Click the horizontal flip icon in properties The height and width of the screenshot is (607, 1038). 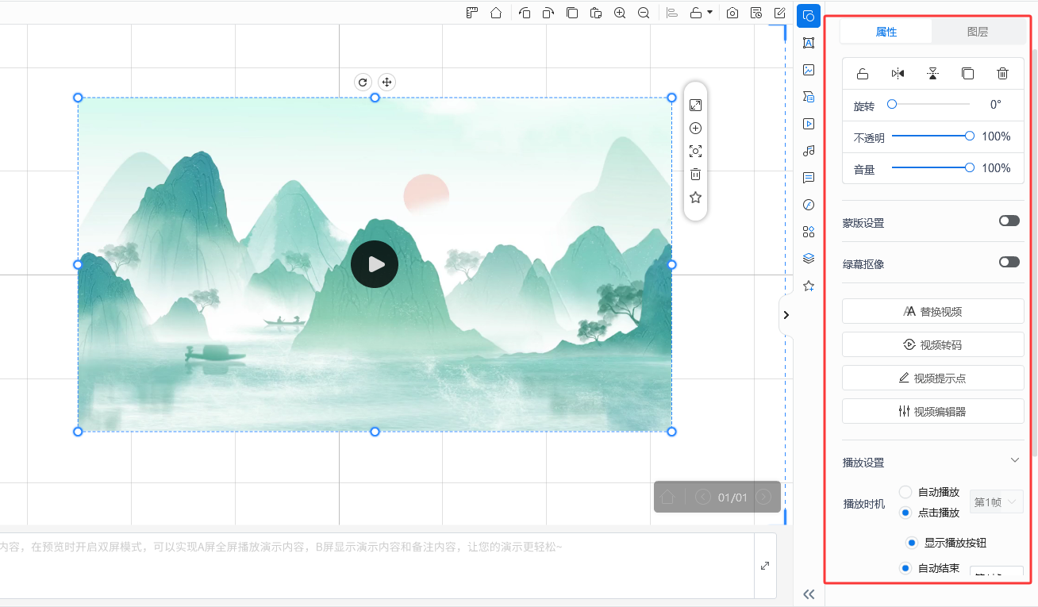pos(898,74)
